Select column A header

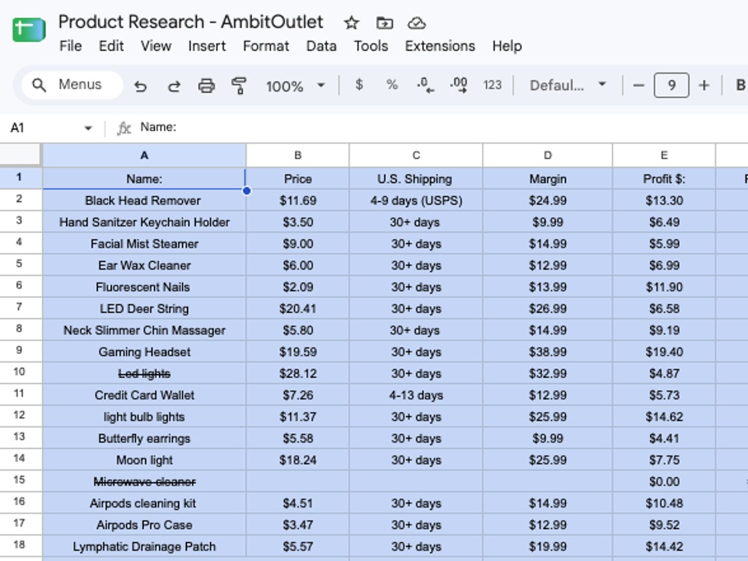[144, 155]
